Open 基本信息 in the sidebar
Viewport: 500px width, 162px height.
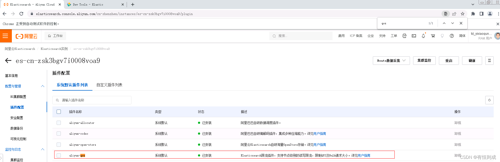click(x=12, y=76)
